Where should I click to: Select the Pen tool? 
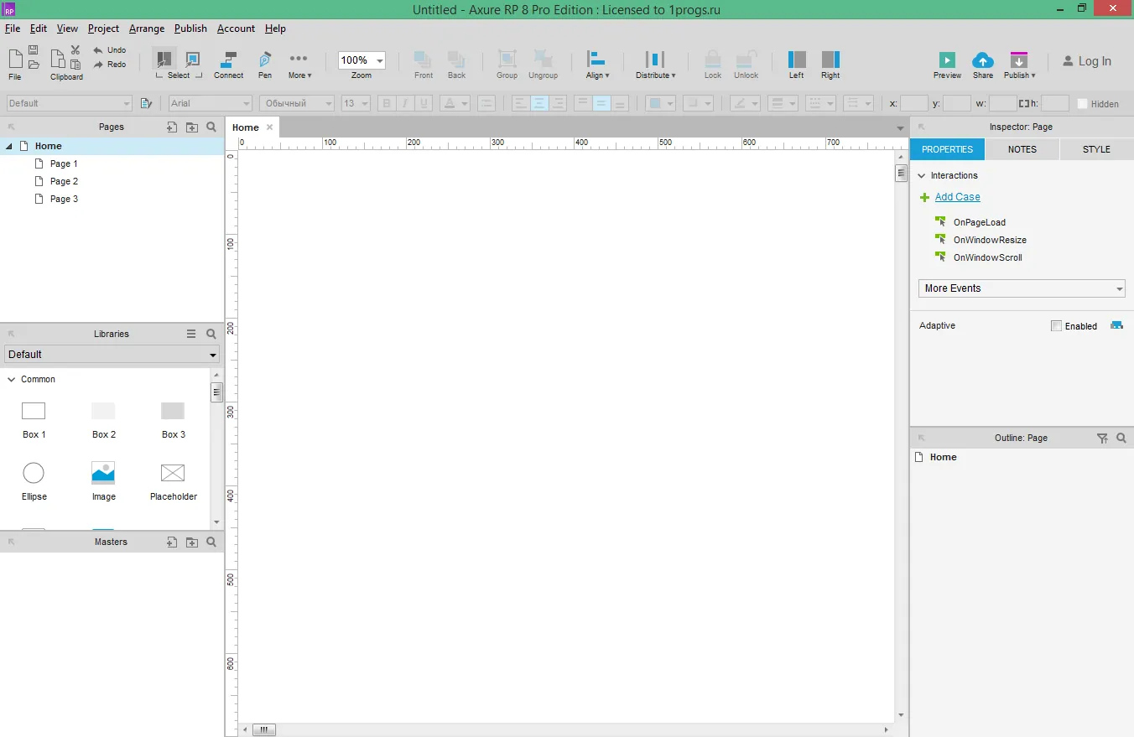(265, 65)
